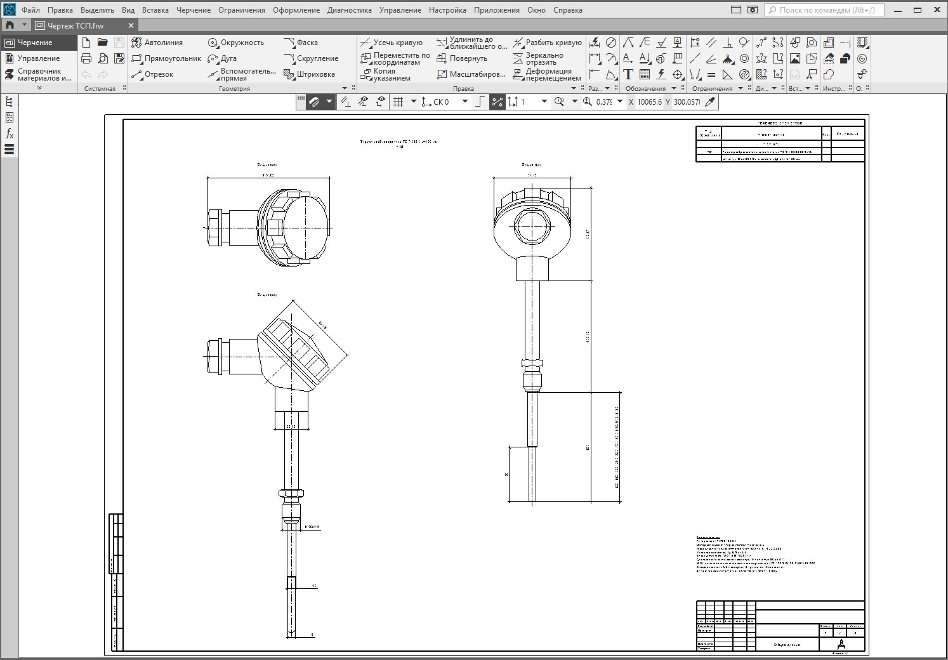Viewport: 948px width, 660px height.
Task: Choose the Окружность circle tool
Action: (236, 43)
